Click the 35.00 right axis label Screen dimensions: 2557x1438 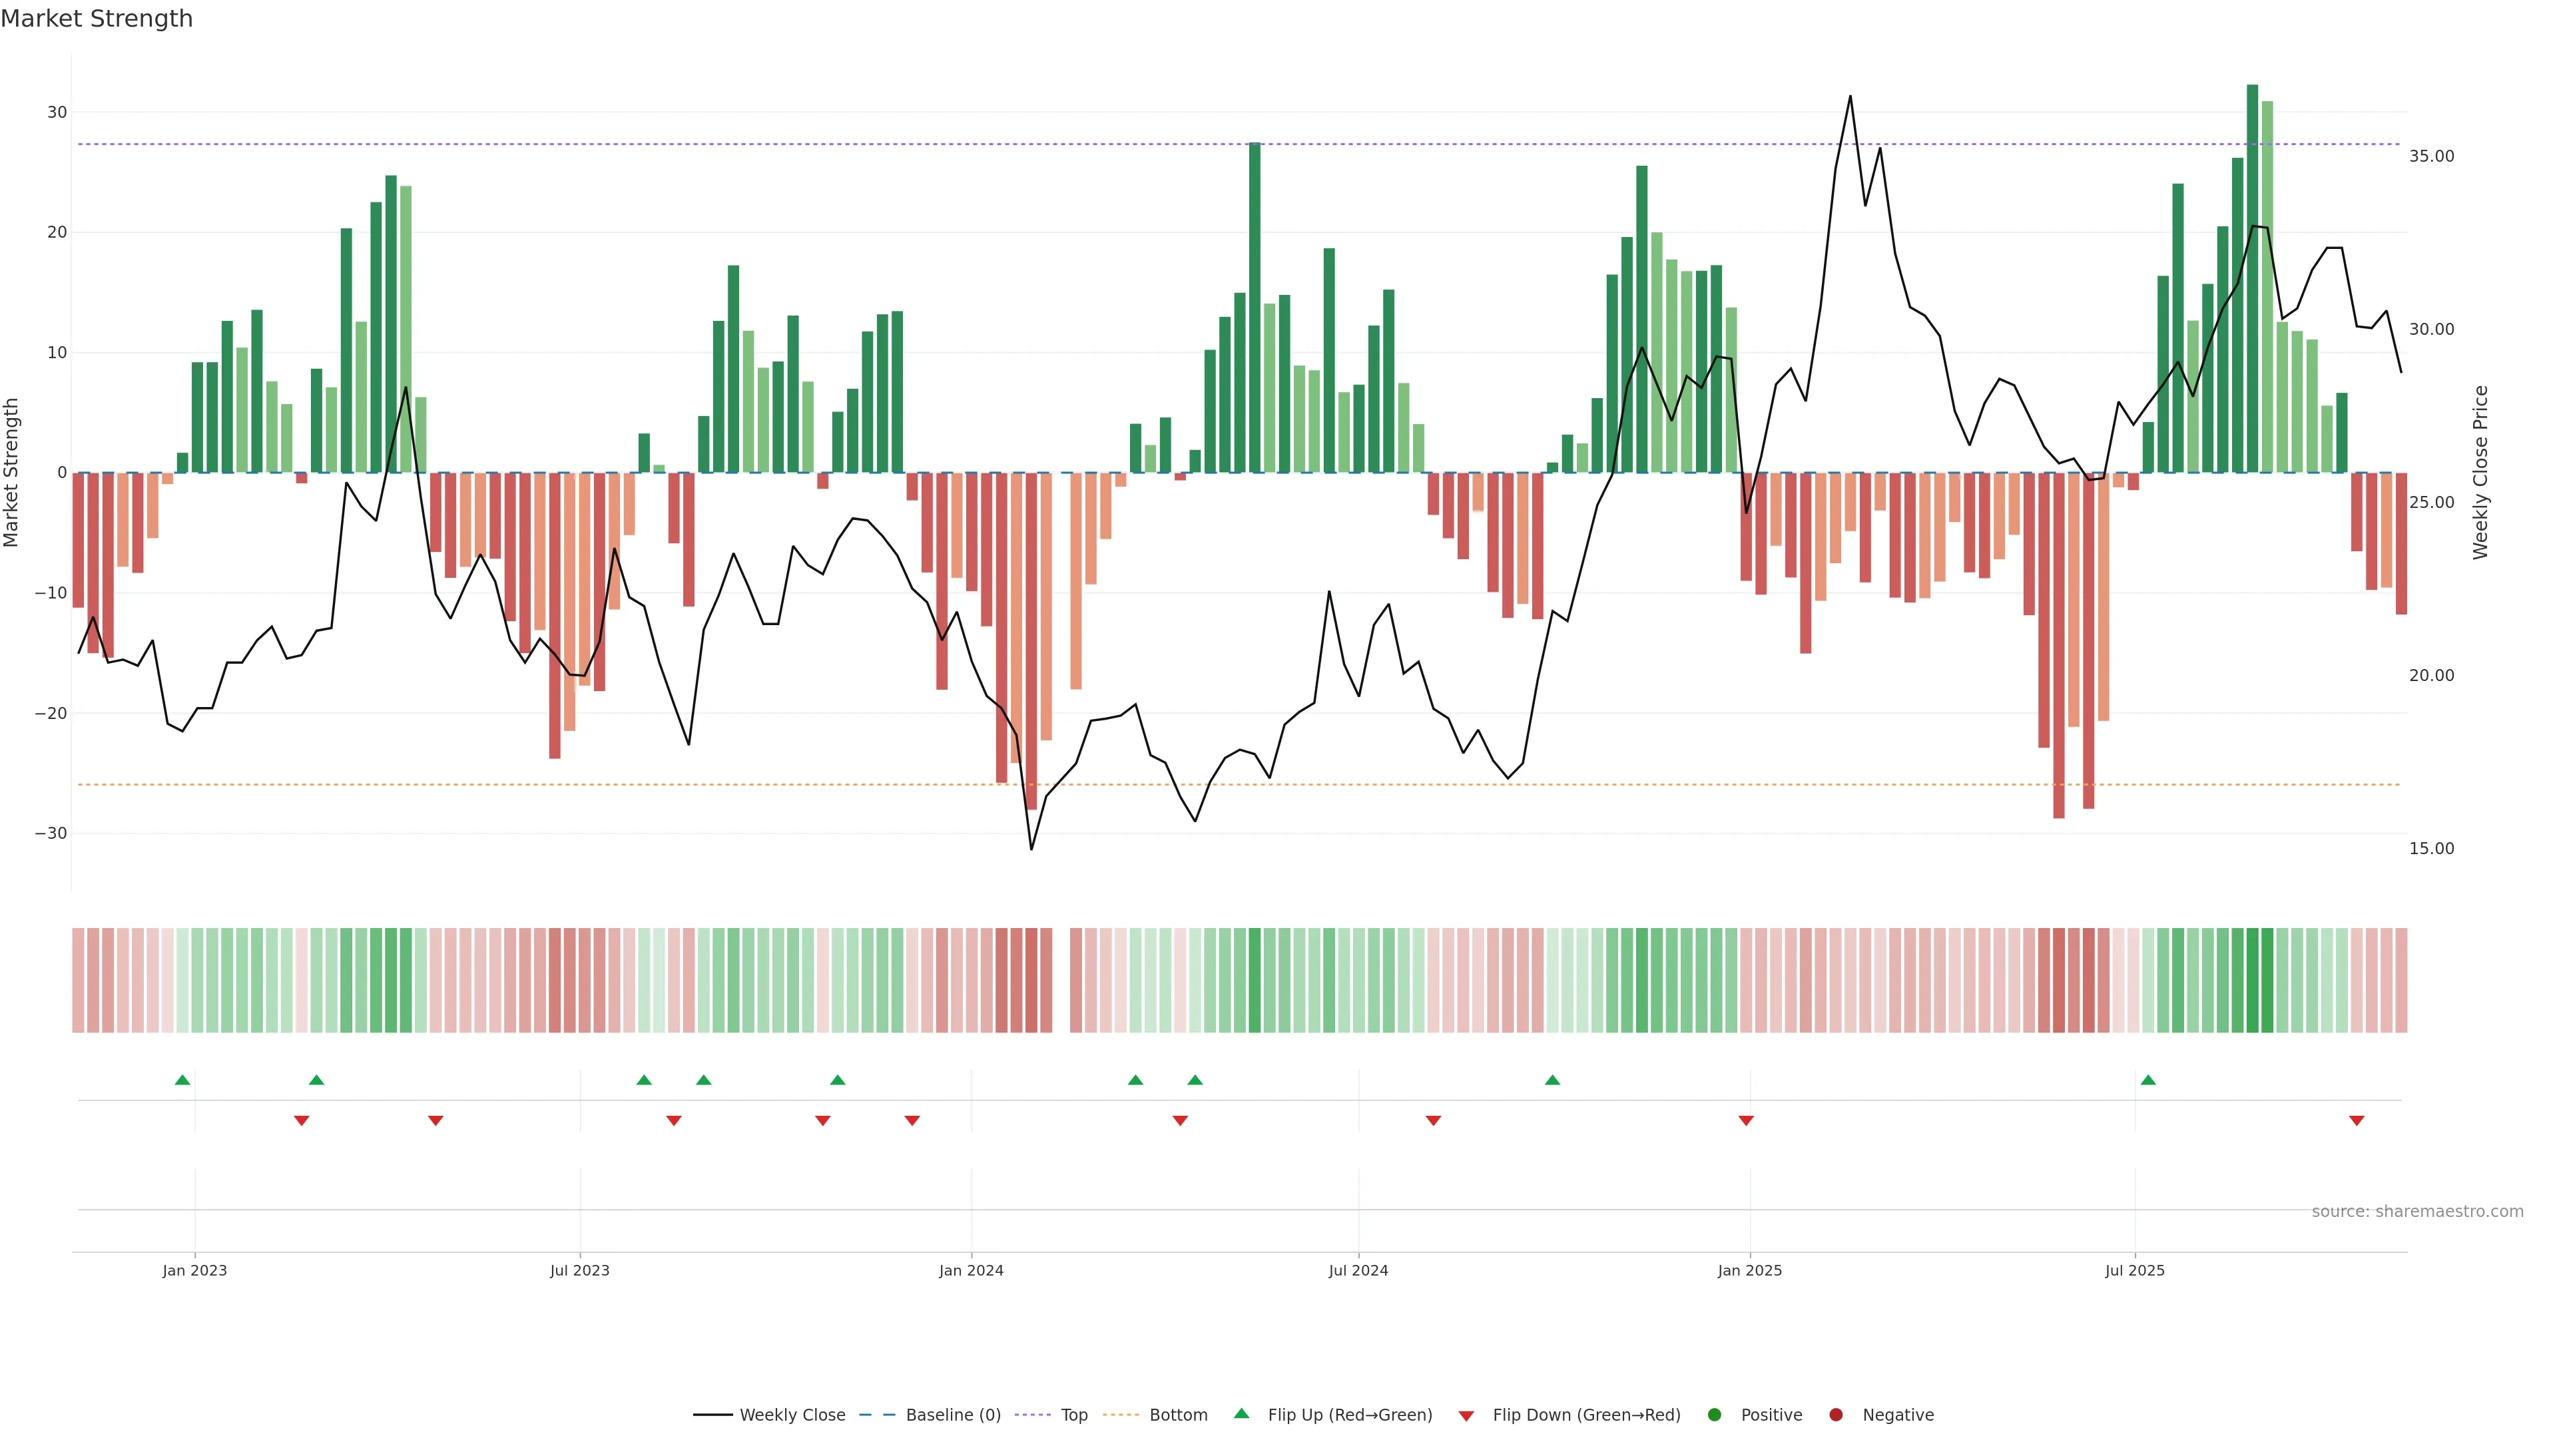(2431, 156)
